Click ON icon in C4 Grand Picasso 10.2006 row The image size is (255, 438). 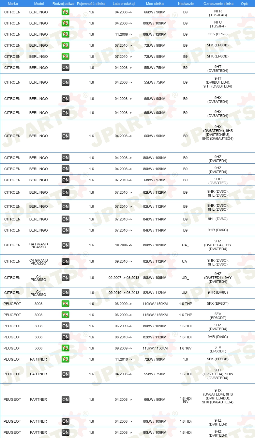coord(65,245)
